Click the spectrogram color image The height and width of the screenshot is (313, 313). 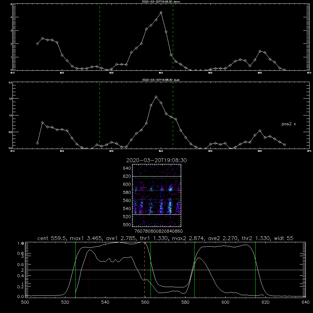pyautogui.click(x=157, y=195)
